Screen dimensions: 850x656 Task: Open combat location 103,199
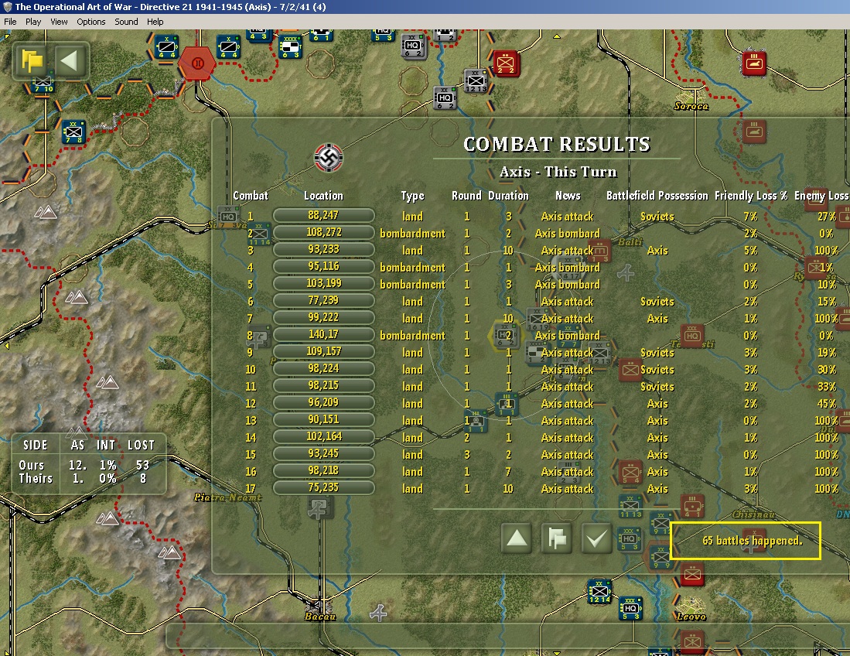click(x=323, y=284)
